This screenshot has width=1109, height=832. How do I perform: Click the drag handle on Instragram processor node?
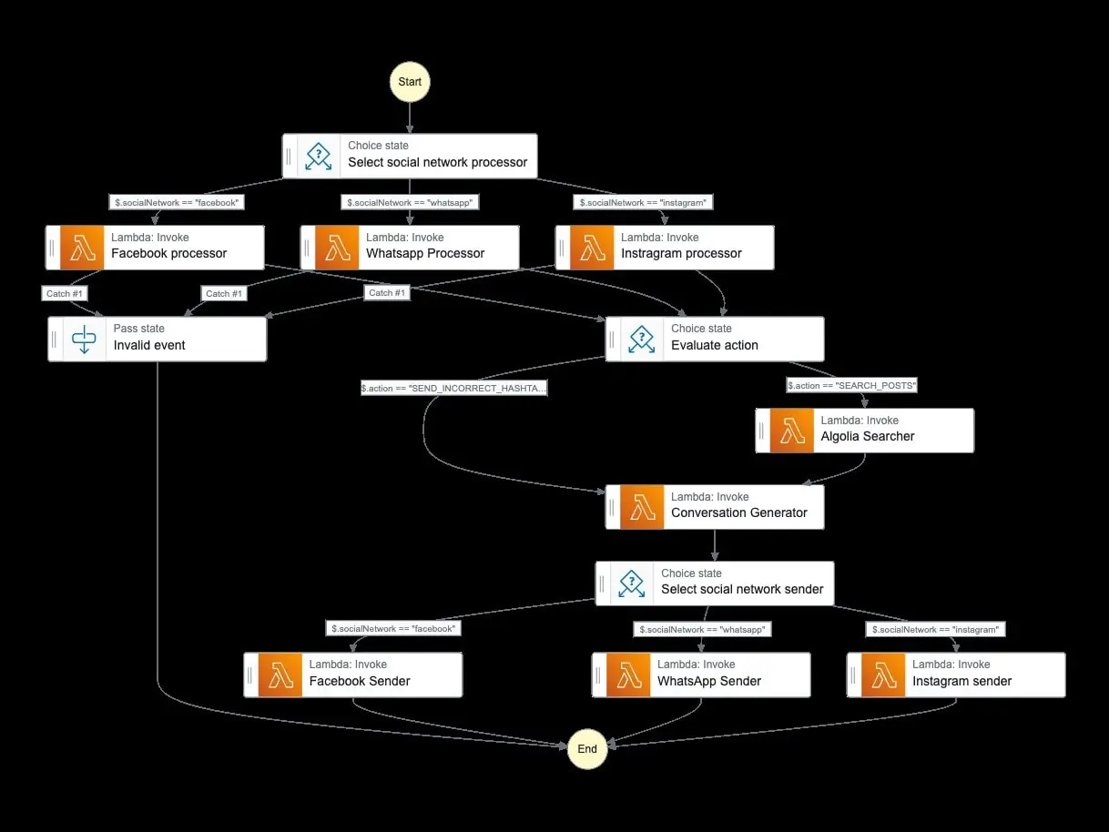click(563, 248)
